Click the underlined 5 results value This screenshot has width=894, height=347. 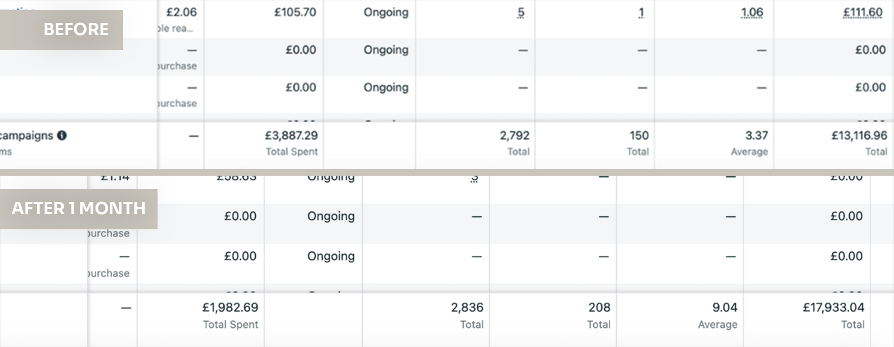tap(521, 12)
